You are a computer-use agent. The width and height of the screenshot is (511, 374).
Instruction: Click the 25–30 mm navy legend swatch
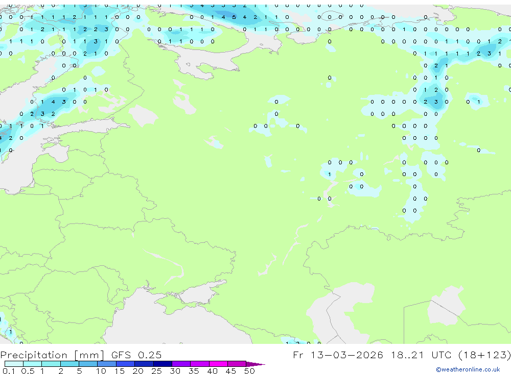point(162,364)
